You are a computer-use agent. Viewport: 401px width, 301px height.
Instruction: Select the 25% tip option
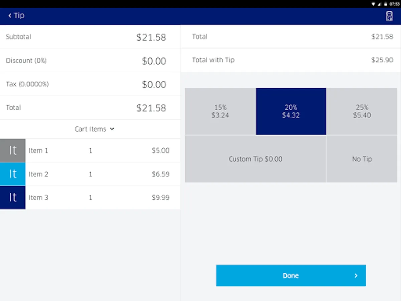click(362, 111)
